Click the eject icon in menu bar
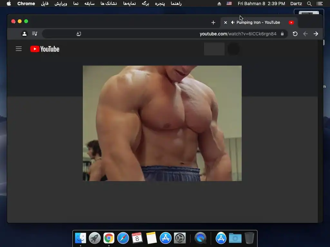This screenshot has height=247, width=330. (x=219, y=4)
